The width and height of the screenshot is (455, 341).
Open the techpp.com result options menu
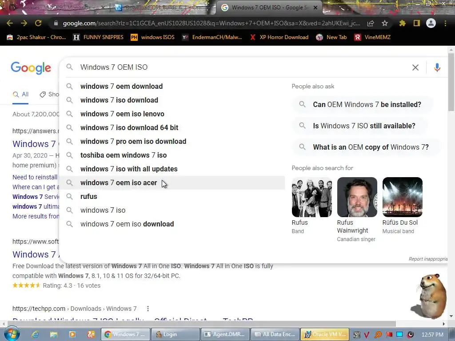pyautogui.click(x=148, y=309)
